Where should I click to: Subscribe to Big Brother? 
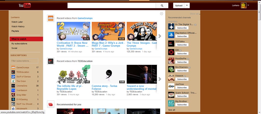(x=182, y=105)
